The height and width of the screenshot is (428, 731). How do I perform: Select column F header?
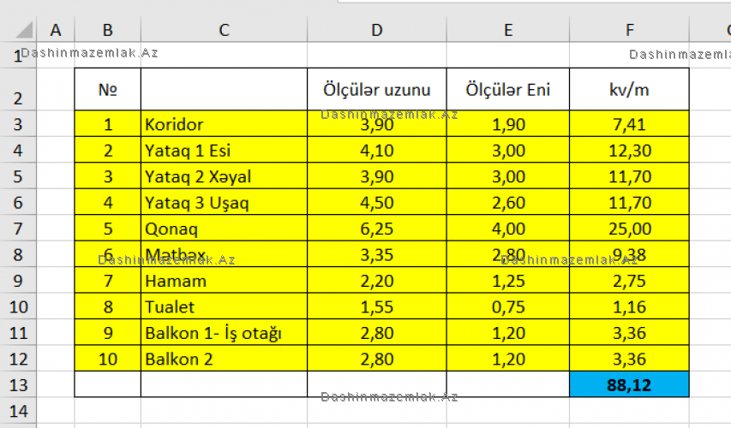(x=629, y=30)
